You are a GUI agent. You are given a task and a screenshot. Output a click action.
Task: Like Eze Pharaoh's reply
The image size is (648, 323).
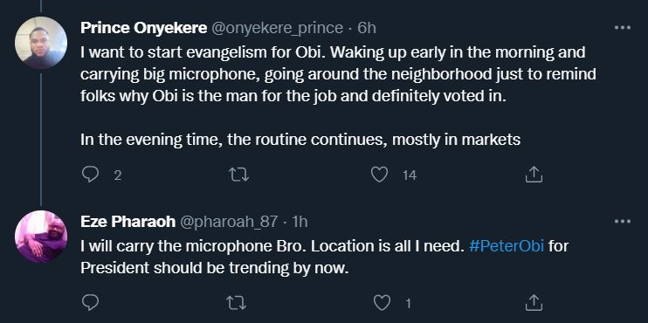tap(382, 303)
